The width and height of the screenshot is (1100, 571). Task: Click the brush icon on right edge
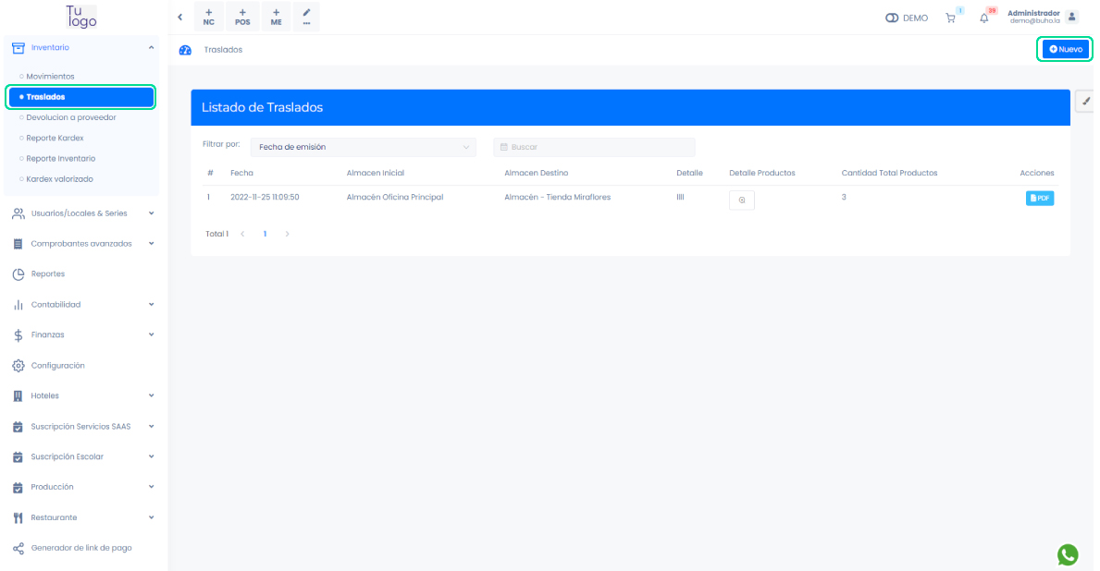point(1087,103)
